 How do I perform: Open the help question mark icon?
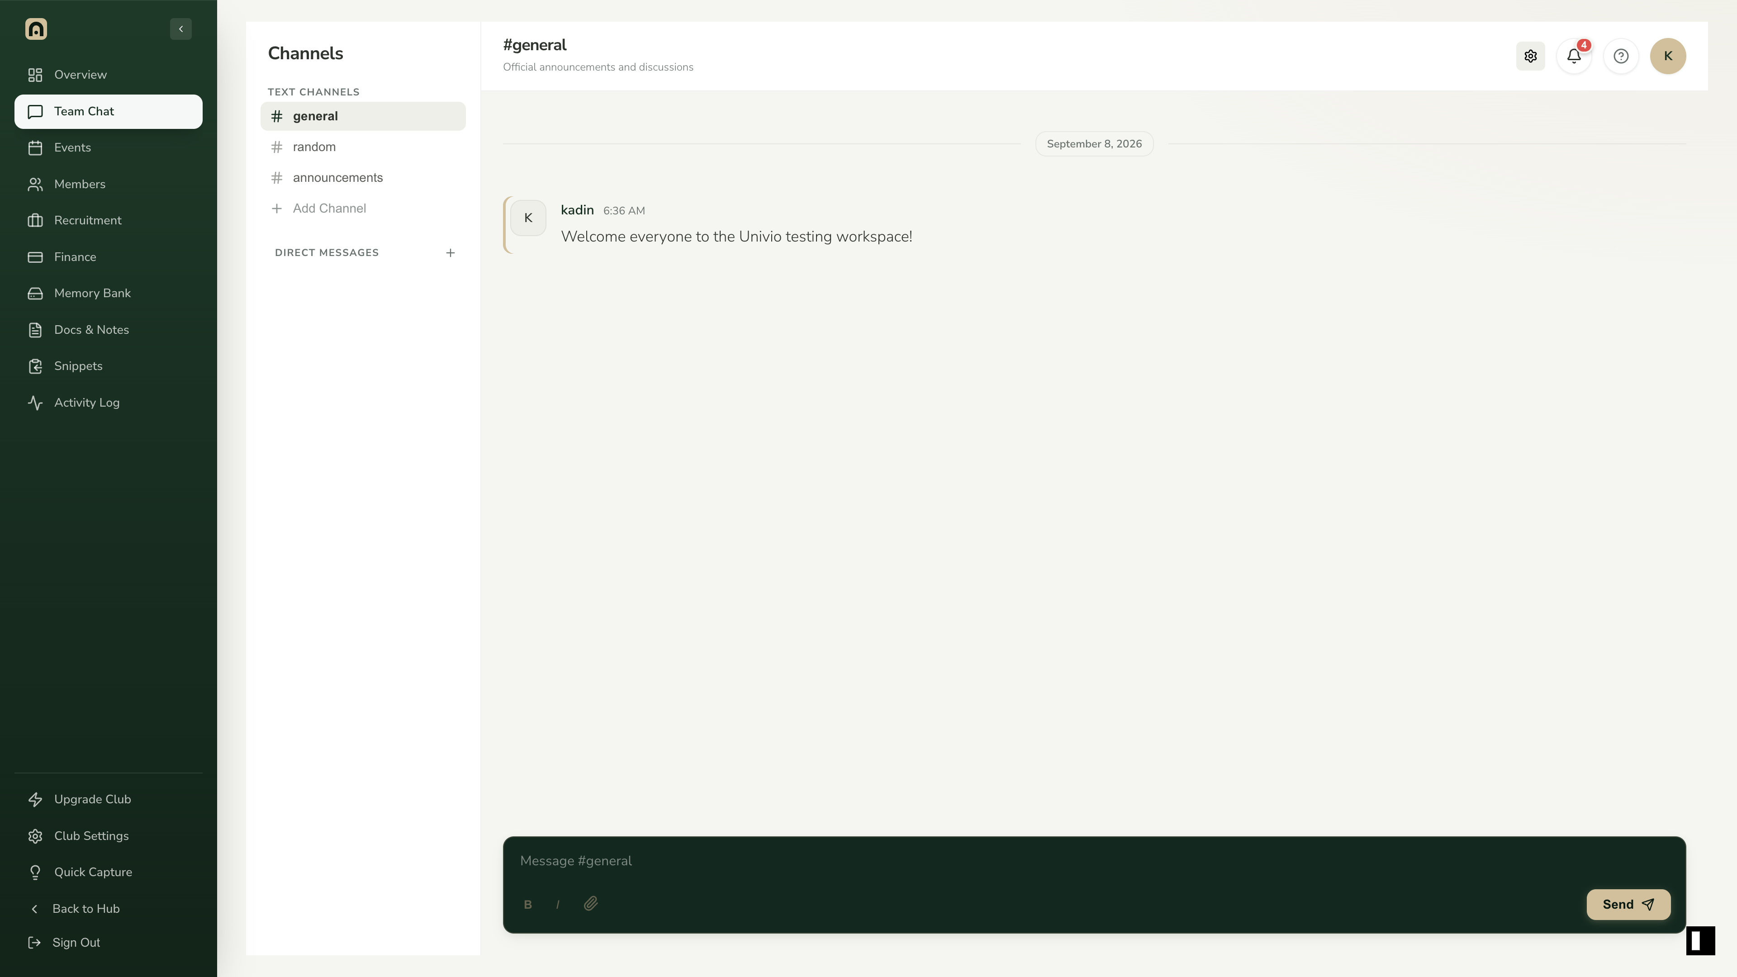click(1620, 56)
